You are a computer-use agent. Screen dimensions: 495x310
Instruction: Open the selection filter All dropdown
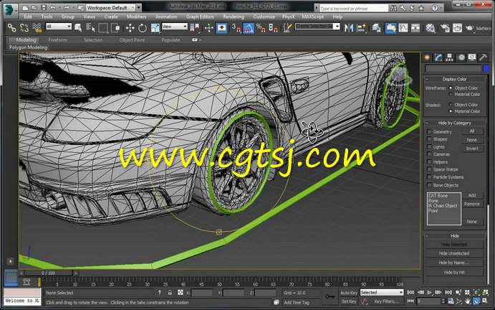[x=59, y=27]
